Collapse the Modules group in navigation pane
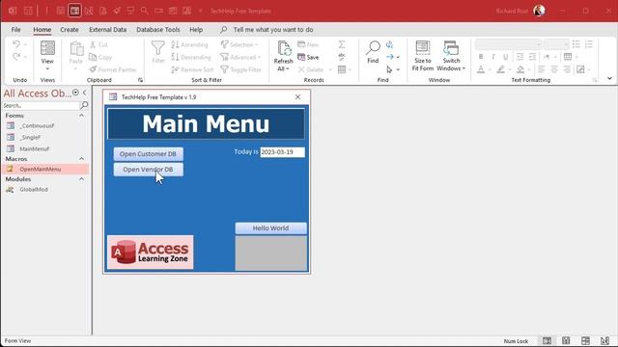Image resolution: width=618 pixels, height=347 pixels. pos(81,179)
